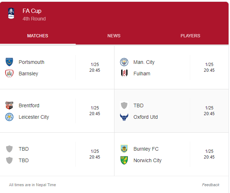The height and width of the screenshot is (193, 230).
Task: Click the 4th Round subtitle
Action: (34, 19)
